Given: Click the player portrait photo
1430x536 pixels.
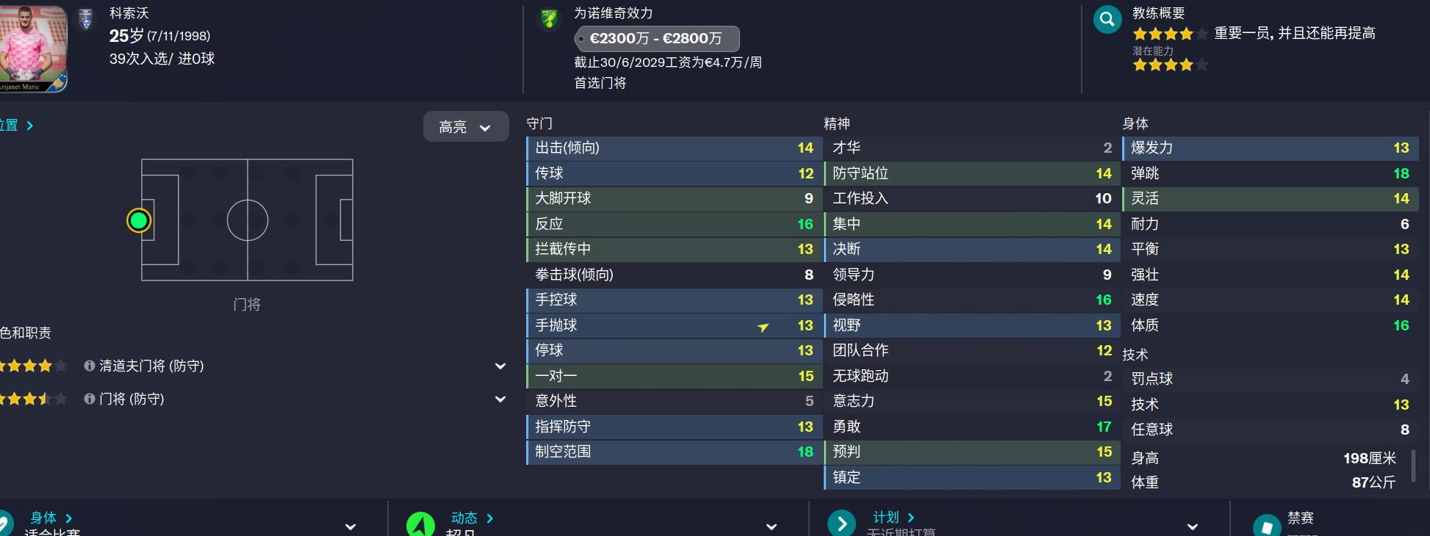Looking at the screenshot, I should pos(33,46).
